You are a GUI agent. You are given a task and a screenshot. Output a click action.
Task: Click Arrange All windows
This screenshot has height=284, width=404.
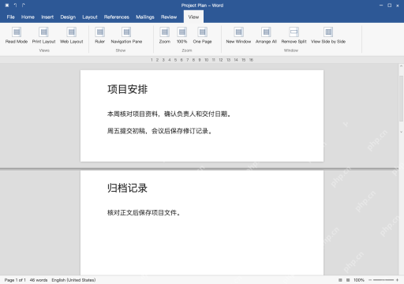pos(266,35)
